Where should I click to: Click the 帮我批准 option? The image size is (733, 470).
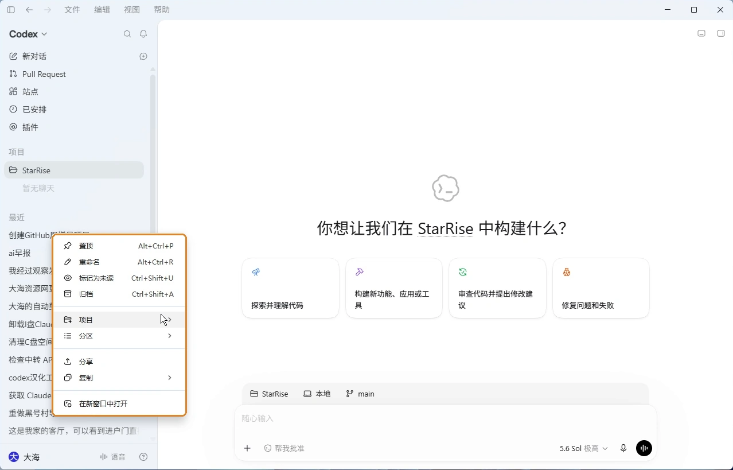(x=284, y=448)
